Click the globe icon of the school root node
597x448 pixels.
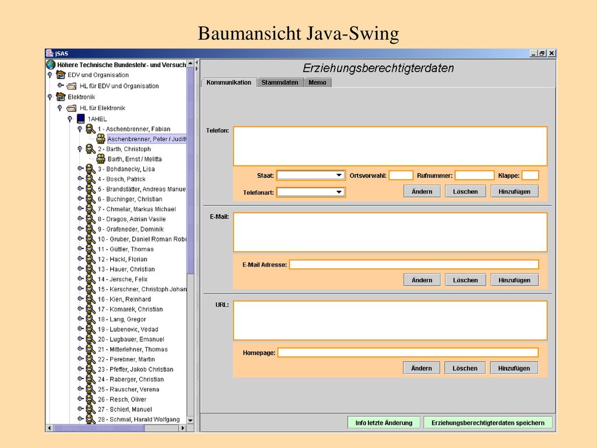tap(51, 64)
